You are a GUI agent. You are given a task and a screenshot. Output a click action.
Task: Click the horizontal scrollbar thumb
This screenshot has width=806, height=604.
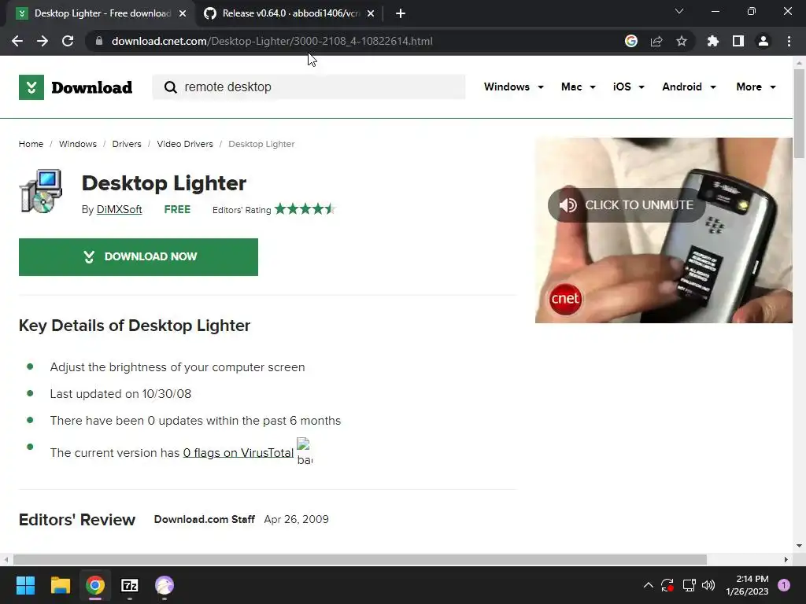pos(360,559)
